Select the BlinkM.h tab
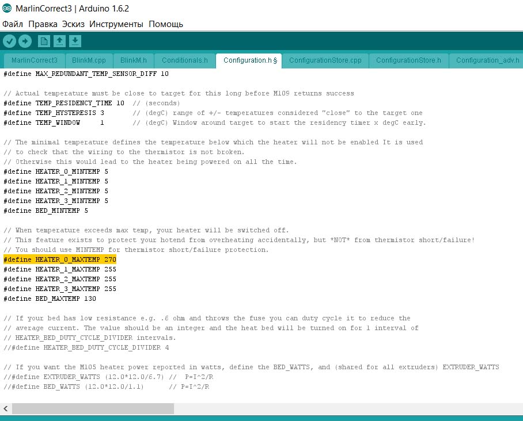This screenshot has width=523, height=421. click(133, 60)
